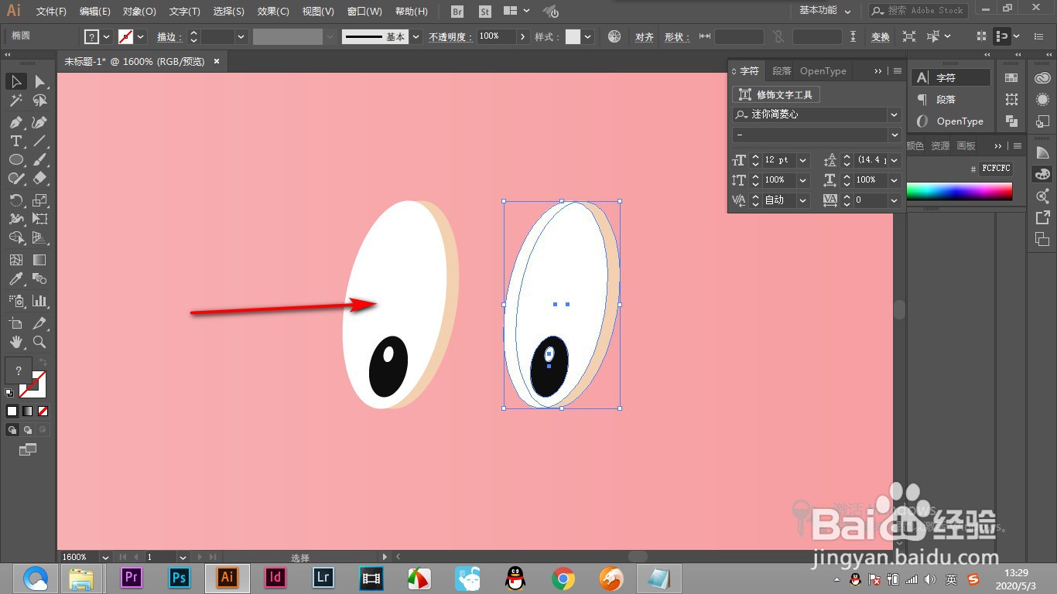The width and height of the screenshot is (1057, 594).
Task: Switch to the 段落 tab
Action: tap(782, 71)
